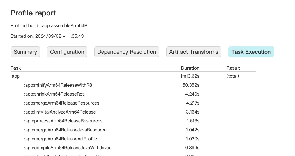Click the mergeArm64ReleaseResources task entry
This screenshot has width=295, height=156.
[x=62, y=103]
